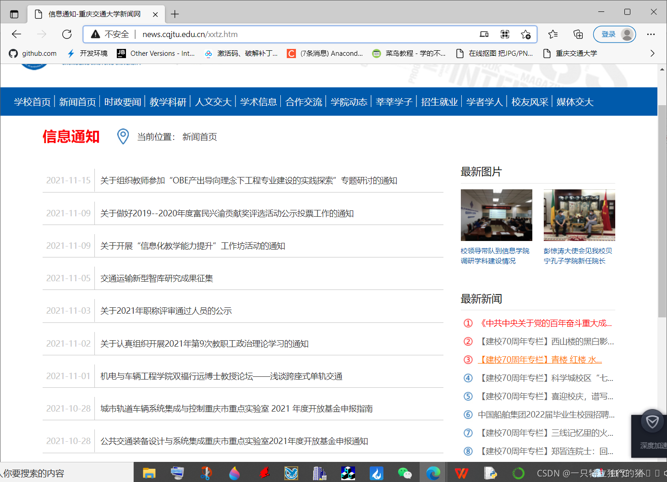Image resolution: width=667 pixels, height=482 pixels.
Task: Open the Other Versions JetBrains bookmark
Action: pyautogui.click(x=156, y=54)
